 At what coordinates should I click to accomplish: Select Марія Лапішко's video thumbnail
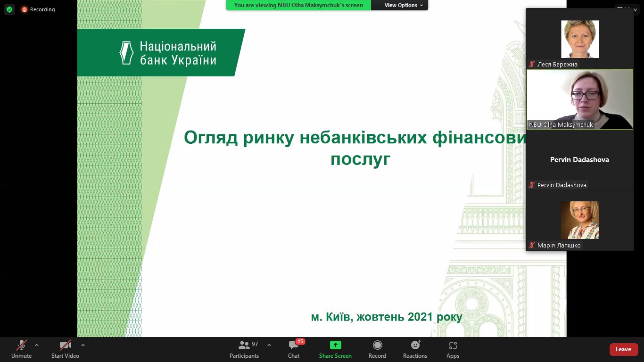point(580,220)
